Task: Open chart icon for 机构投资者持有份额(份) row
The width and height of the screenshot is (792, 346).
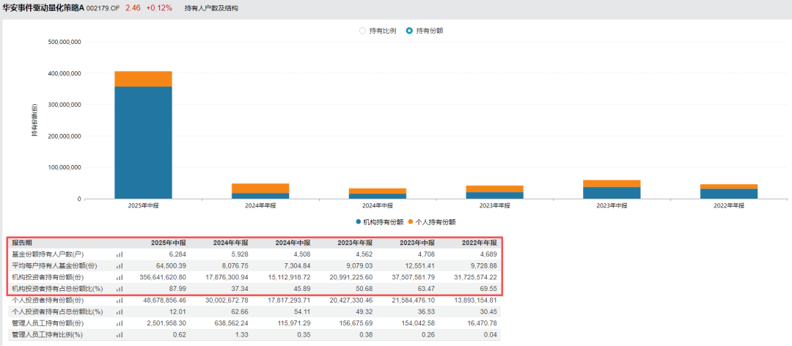Action: tap(120, 277)
